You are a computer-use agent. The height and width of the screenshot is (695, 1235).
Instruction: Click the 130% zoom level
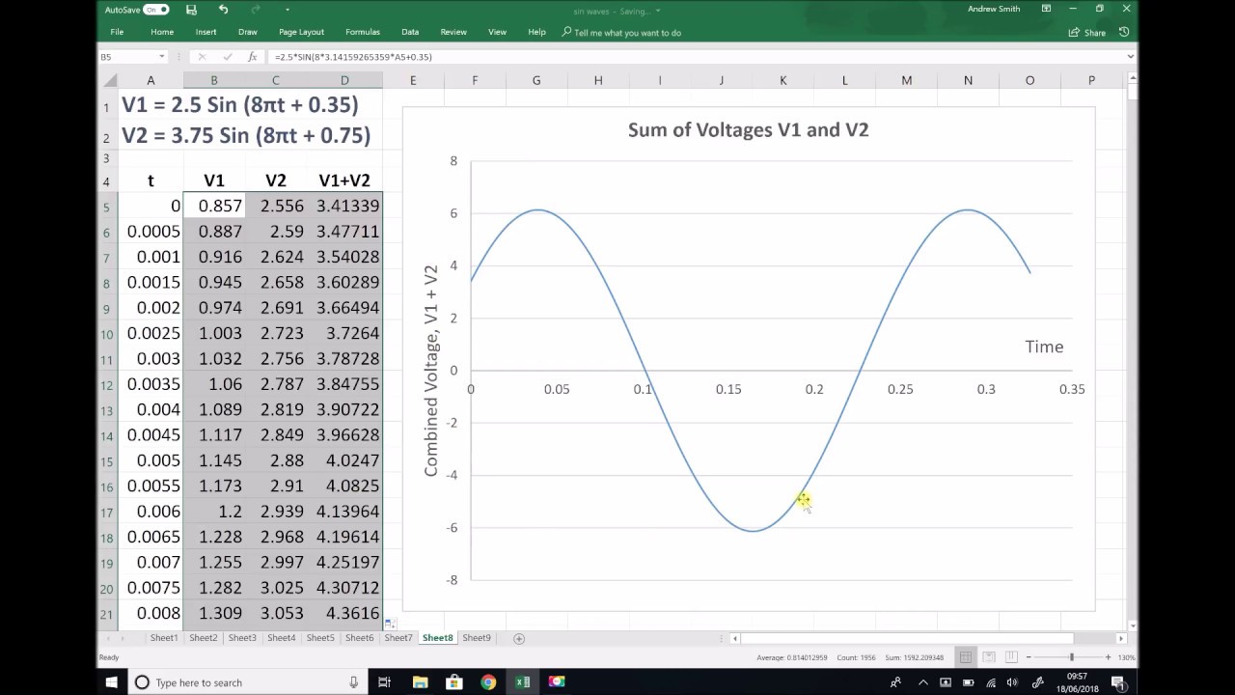[x=1126, y=657]
